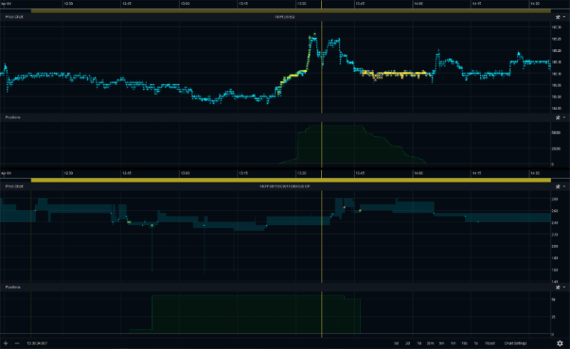This screenshot has height=349, width=570.
Task: Open Chart Settings in the bottom bar
Action: click(x=515, y=343)
